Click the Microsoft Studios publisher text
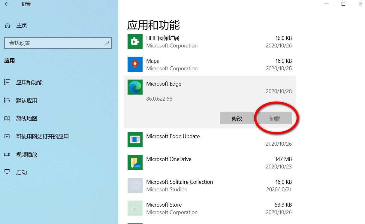The image size is (365, 224). point(167,189)
